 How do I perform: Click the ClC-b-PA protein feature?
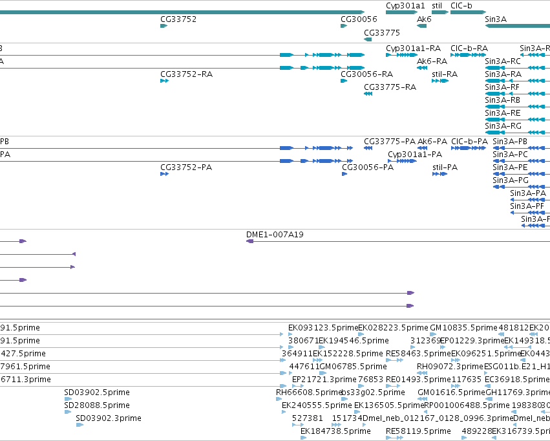(469, 148)
